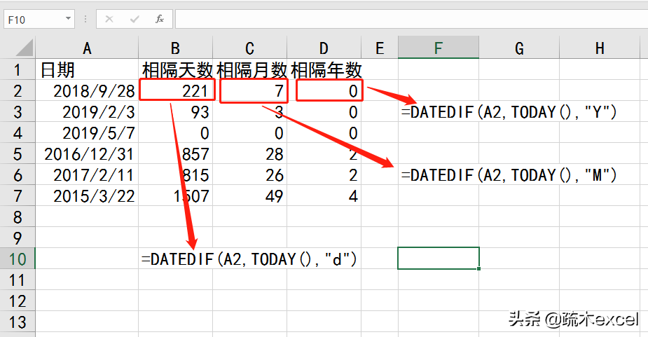Click date cell 2015/3/22
Image resolution: width=648 pixels, height=337 pixels.
coord(87,196)
